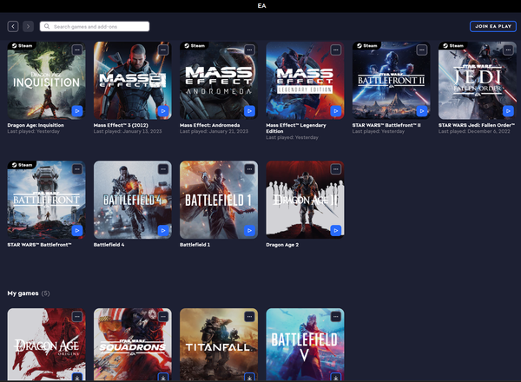Screen dimensions: 521x382
Task: Click the 'Battlefield 4' title text
Action: click(x=109, y=245)
